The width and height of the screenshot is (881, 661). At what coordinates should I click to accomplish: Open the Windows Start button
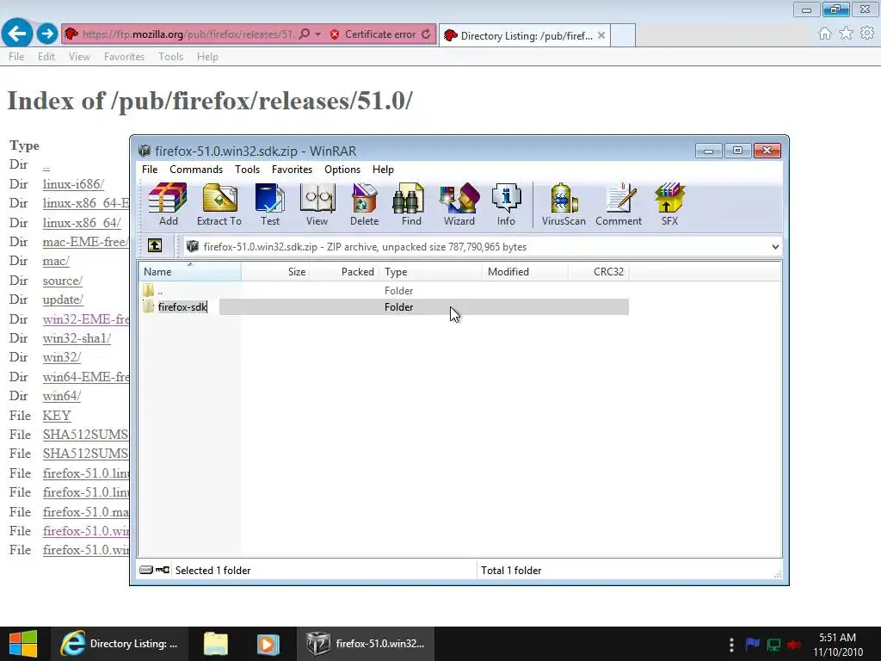[x=23, y=644]
